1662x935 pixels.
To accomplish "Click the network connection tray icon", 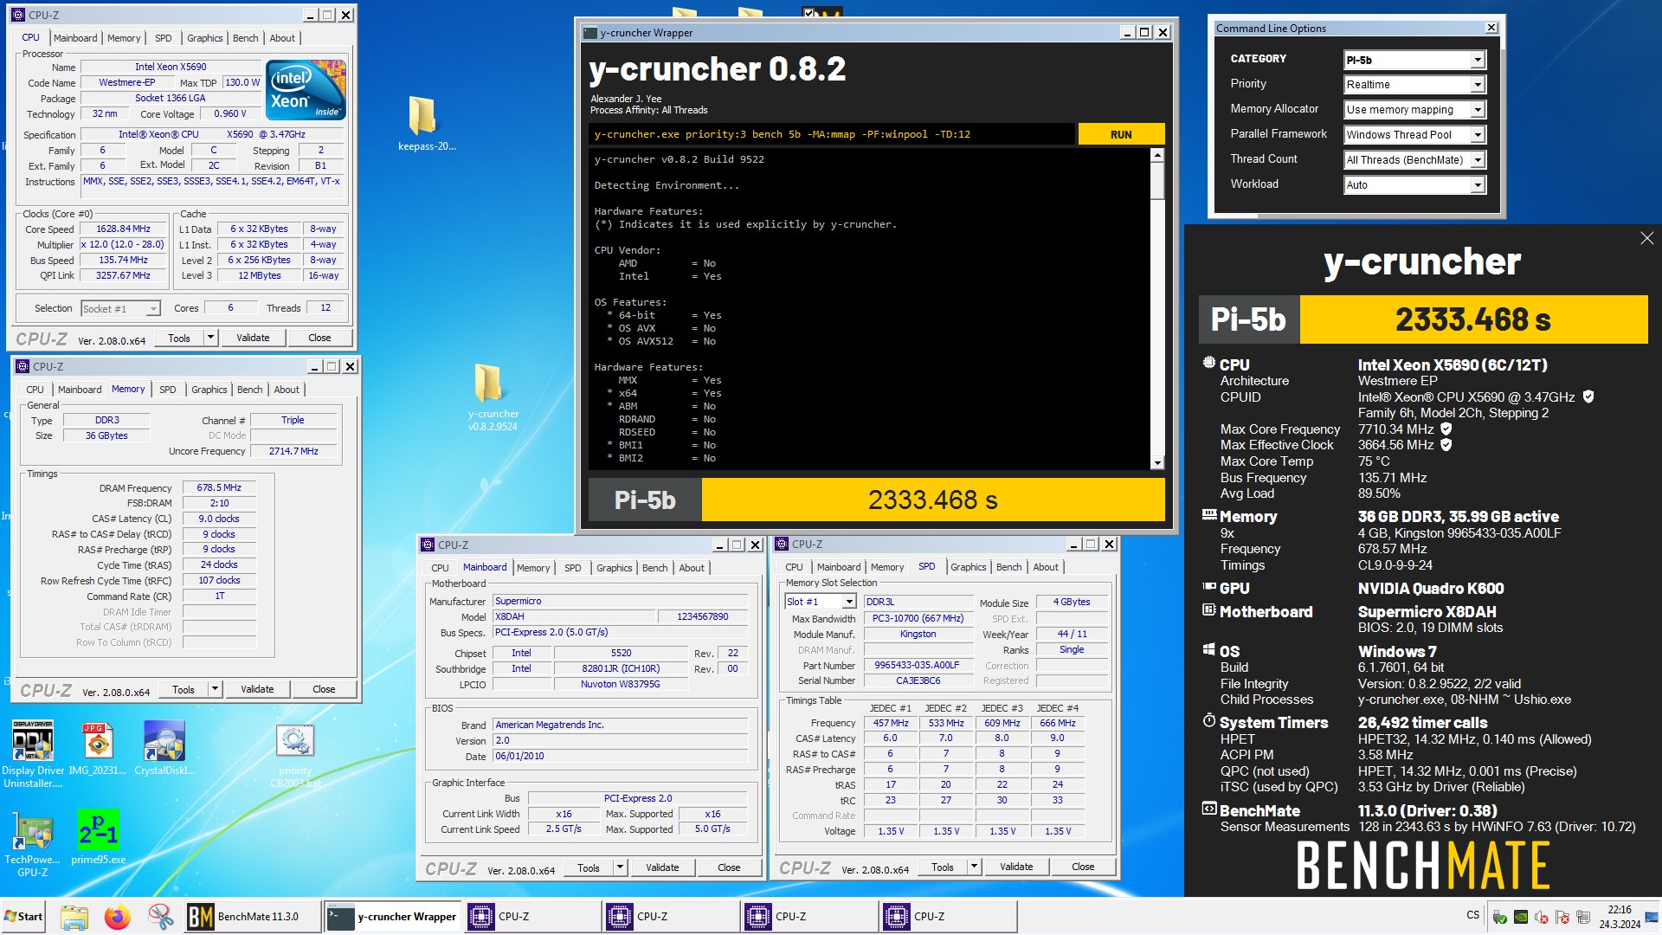I will coord(1583,917).
